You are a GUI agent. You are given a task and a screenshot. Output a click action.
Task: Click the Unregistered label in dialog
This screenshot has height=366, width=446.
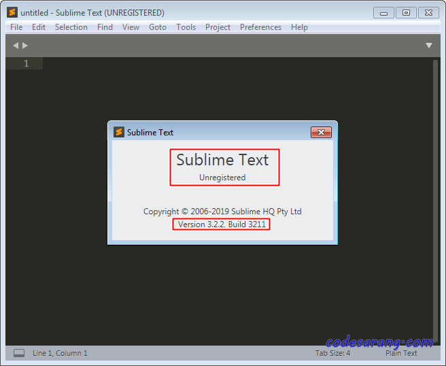pos(222,178)
